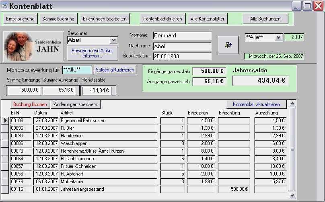Maximize the Kontenblatt window
The width and height of the screenshot is (325, 202).
[307, 6]
